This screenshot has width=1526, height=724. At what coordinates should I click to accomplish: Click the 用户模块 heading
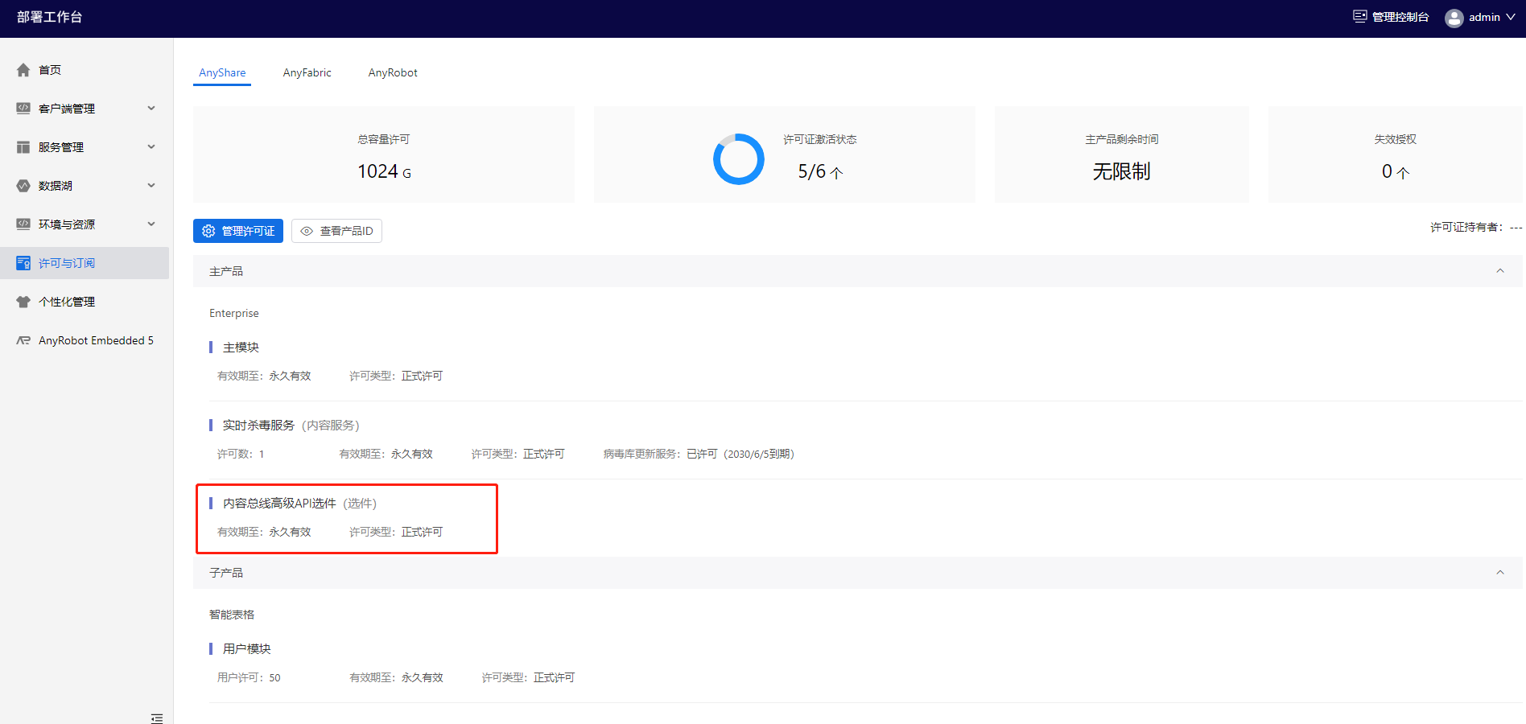point(246,649)
